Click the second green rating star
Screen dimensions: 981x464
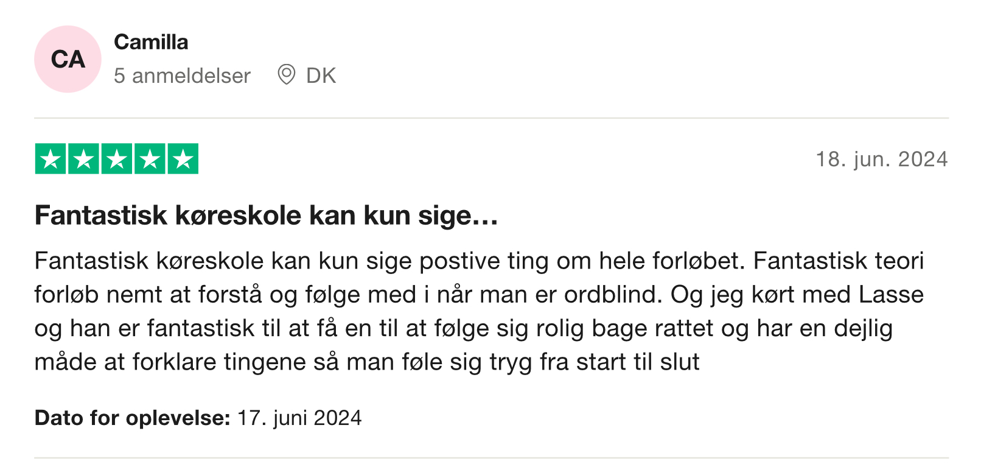pos(83,158)
